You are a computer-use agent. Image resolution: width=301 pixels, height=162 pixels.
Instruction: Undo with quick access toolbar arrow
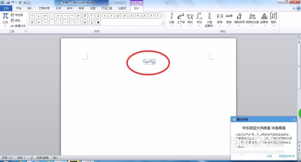pyautogui.click(x=13, y=2)
